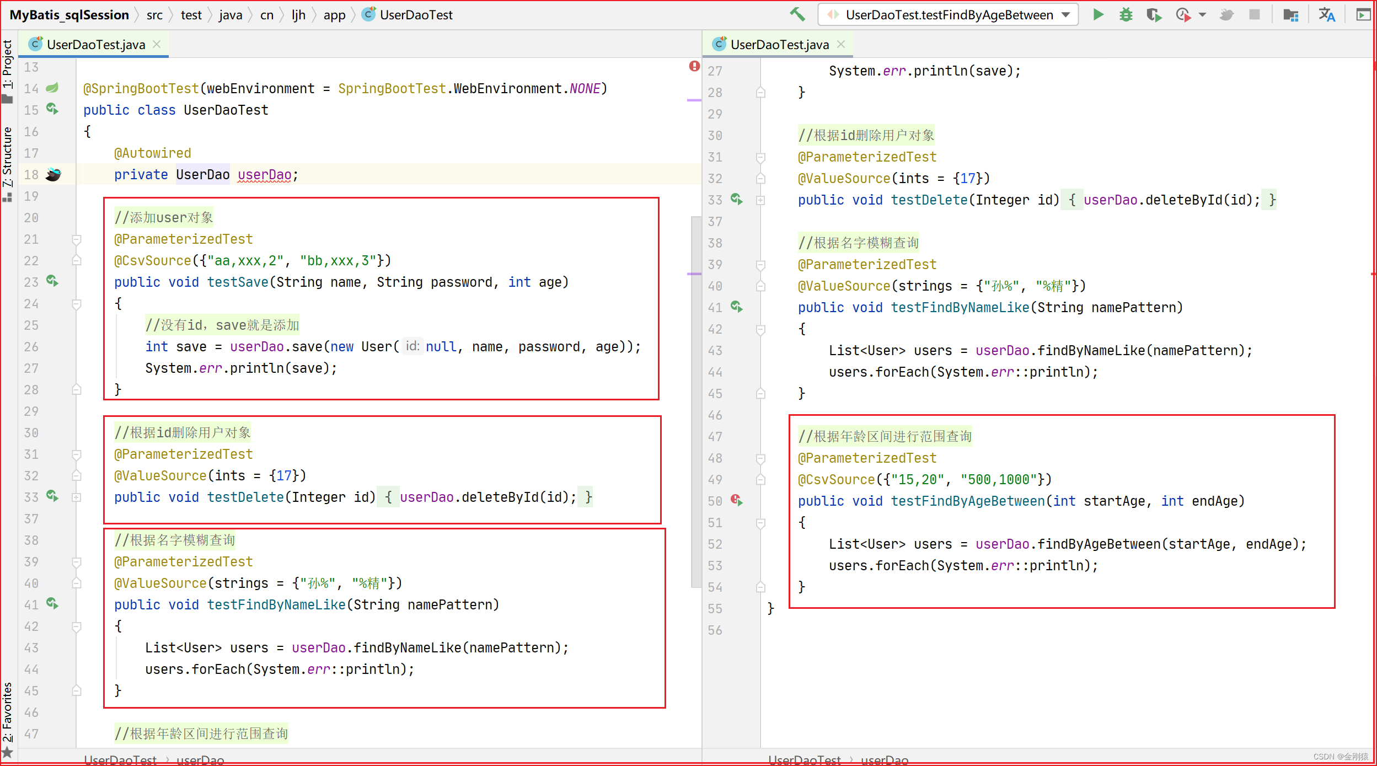Click run gutter icon on right line 33

(737, 199)
